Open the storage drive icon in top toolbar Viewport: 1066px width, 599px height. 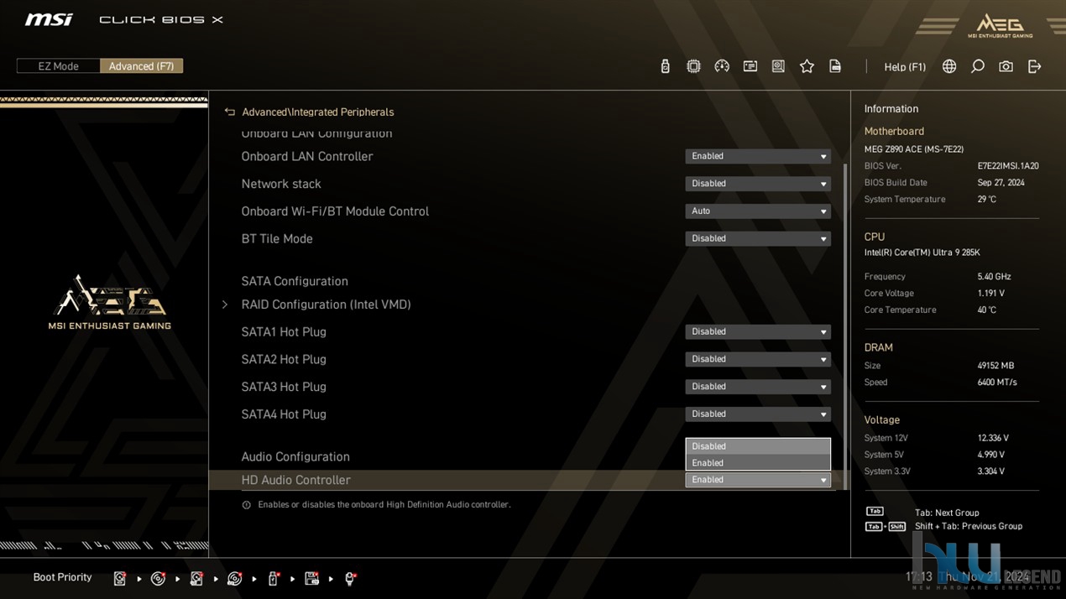(x=779, y=66)
